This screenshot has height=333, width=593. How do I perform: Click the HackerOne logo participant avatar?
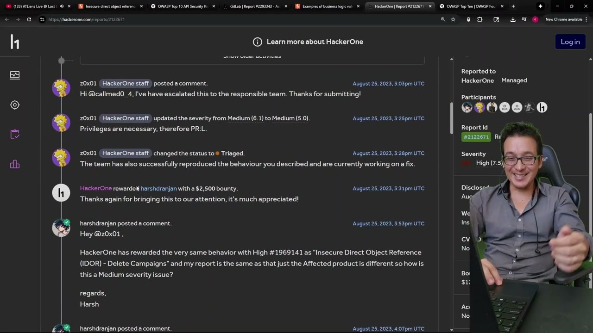[x=542, y=107]
